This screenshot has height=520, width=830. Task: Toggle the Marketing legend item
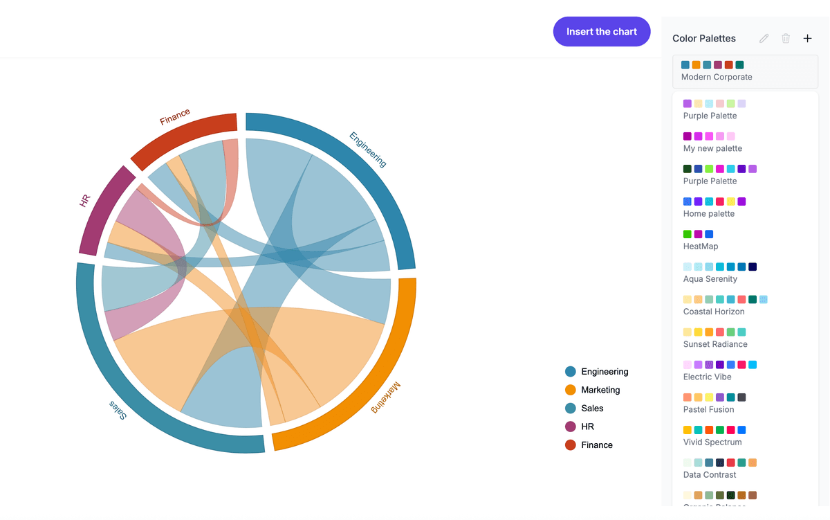(x=593, y=390)
